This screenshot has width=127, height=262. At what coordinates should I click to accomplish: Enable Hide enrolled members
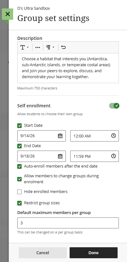[19, 192]
